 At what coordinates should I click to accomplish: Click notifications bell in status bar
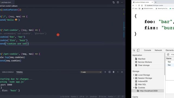pos(123,97)
